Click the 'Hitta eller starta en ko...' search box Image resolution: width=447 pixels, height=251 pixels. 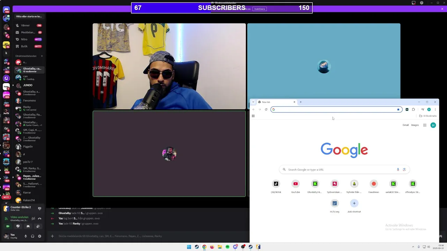(29, 16)
